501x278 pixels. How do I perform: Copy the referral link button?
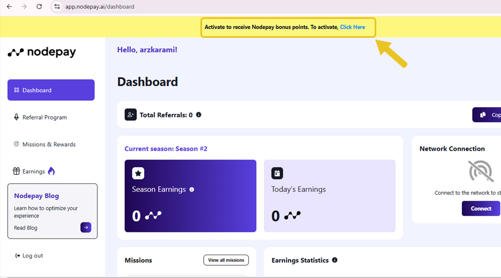coord(487,115)
